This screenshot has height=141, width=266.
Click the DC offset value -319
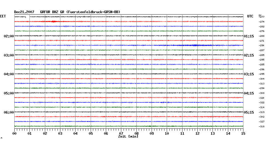coord(262,112)
